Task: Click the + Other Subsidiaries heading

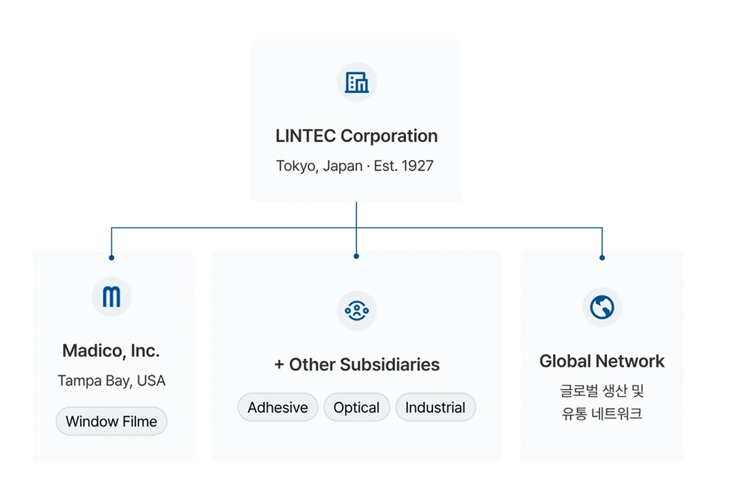Action: (x=357, y=364)
